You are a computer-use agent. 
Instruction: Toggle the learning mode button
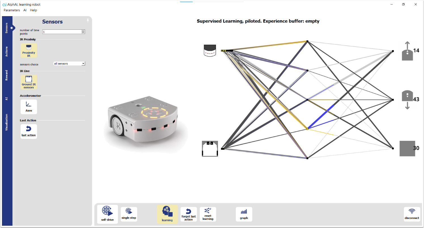point(167,214)
